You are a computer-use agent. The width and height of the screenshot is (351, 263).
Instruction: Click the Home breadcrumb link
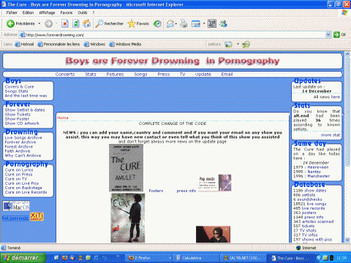pyautogui.click(x=63, y=118)
